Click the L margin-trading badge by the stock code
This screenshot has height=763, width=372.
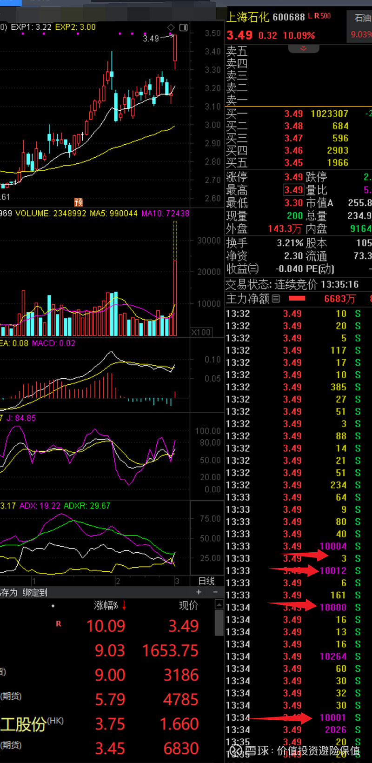pyautogui.click(x=310, y=16)
